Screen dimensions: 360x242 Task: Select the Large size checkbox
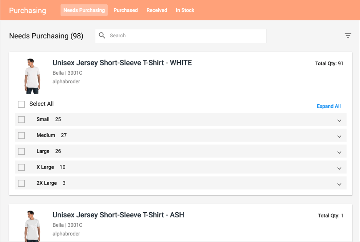click(21, 151)
